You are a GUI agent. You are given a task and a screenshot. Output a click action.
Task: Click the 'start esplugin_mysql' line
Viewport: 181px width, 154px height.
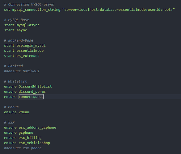point(25,46)
